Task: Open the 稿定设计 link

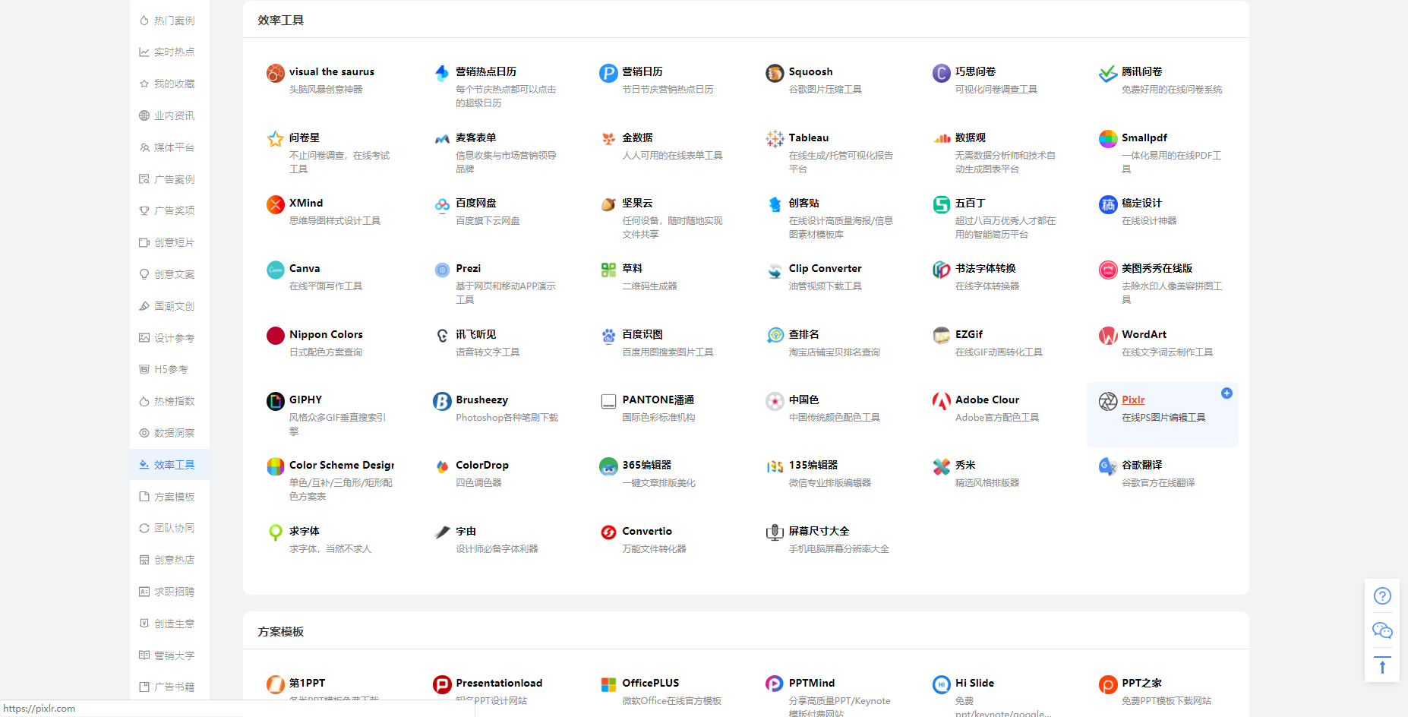Action: pyautogui.click(x=1142, y=203)
